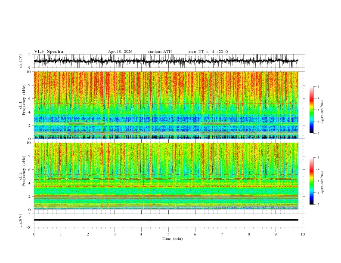This screenshot has width=341, height=263.
Task: Click the 5 minute tick label on time axis
Action: [168, 234]
